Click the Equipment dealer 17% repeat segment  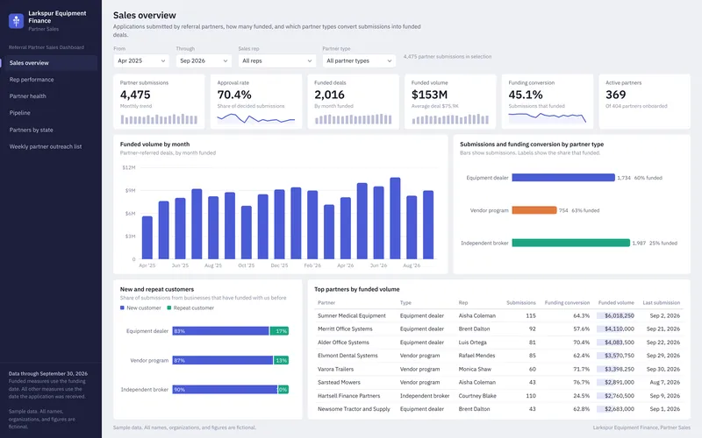tap(279, 331)
